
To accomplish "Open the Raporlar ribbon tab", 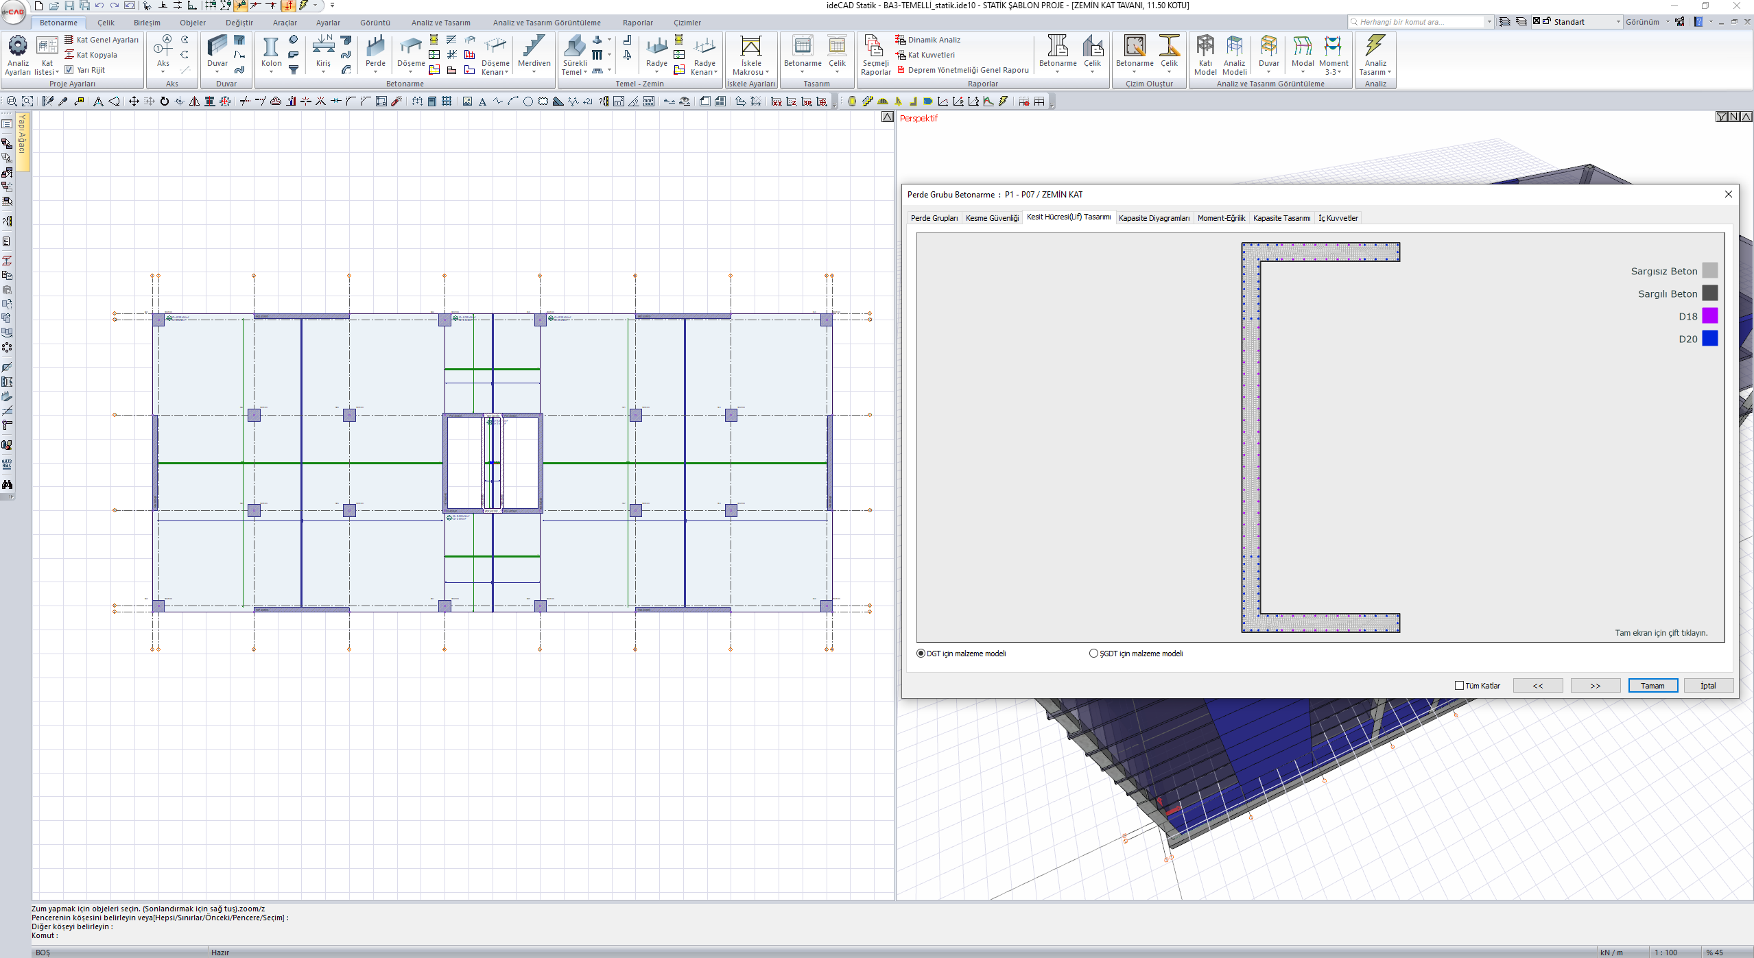I will pos(637,23).
